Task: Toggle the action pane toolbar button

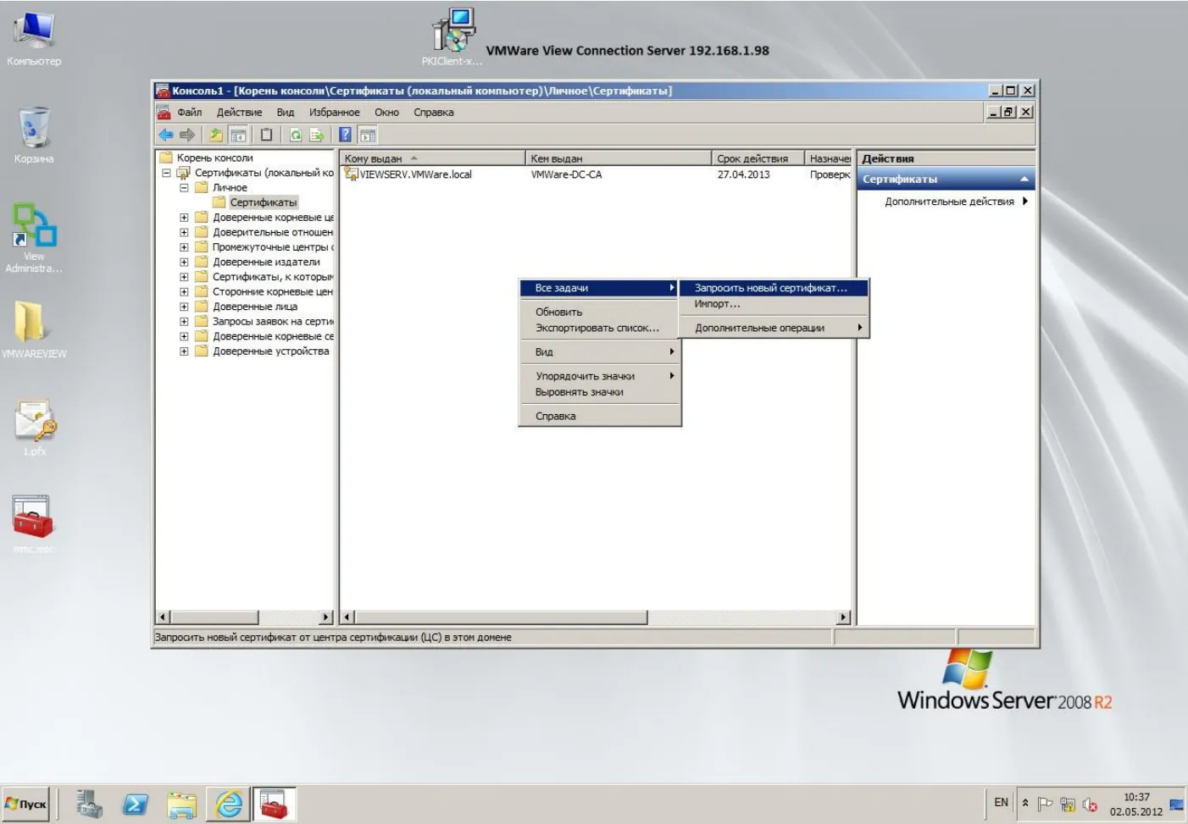Action: pyautogui.click(x=368, y=135)
